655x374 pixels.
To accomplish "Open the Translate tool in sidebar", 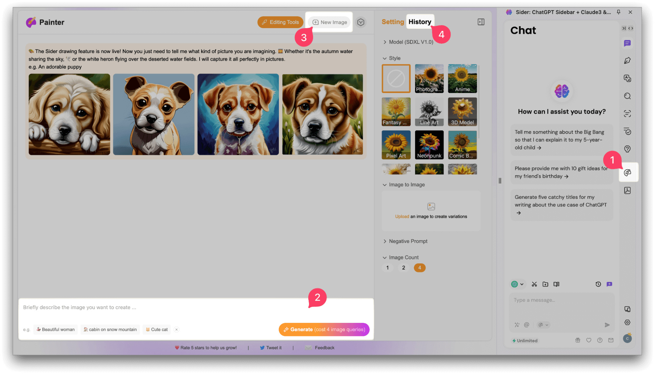I will tap(627, 78).
